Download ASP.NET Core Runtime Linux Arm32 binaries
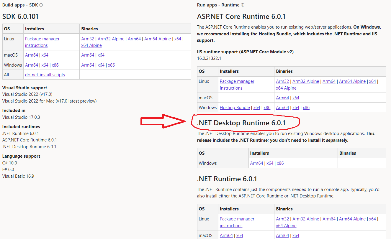The image size is (391, 239). [282, 81]
